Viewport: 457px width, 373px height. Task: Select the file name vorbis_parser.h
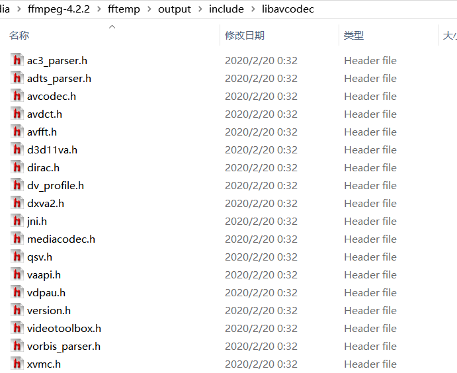pos(64,347)
